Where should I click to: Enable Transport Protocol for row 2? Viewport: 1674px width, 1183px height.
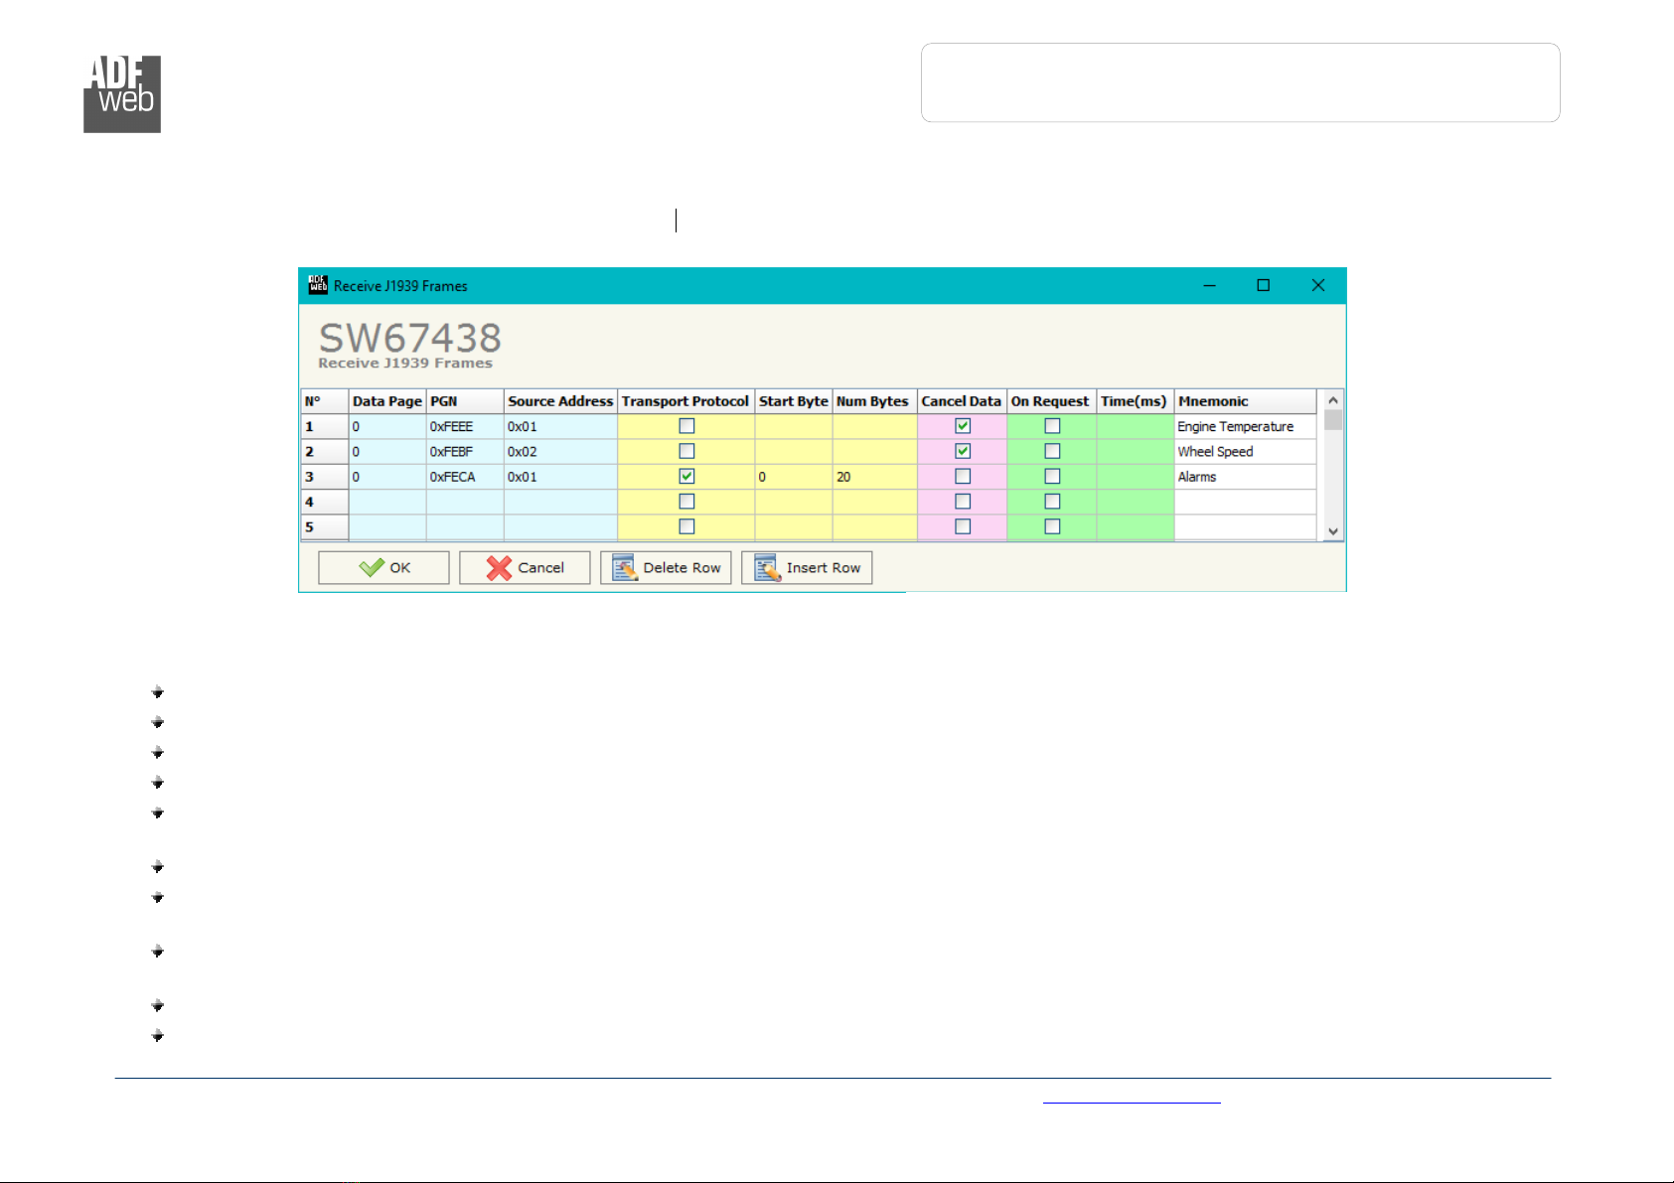coord(686,451)
